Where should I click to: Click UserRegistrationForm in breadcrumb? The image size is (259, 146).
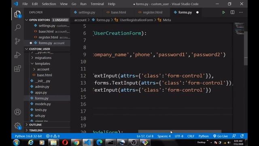click(136, 20)
